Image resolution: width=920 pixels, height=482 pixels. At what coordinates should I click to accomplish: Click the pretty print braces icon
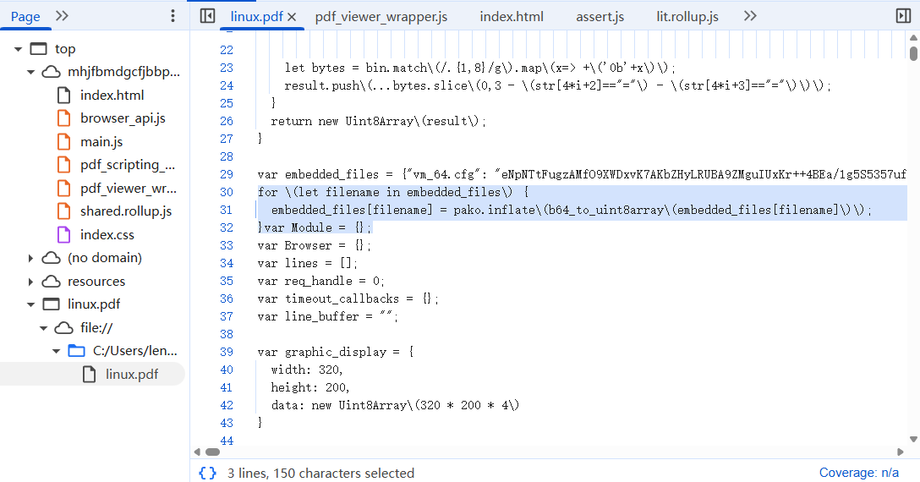pos(208,473)
